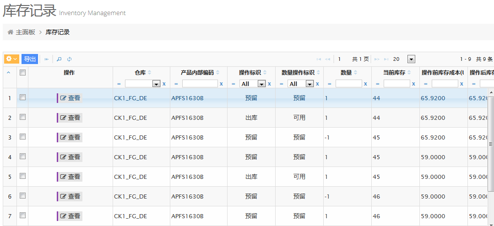Select the row 3 quantity cell -1
This screenshot has height=226, width=494.
point(347,137)
